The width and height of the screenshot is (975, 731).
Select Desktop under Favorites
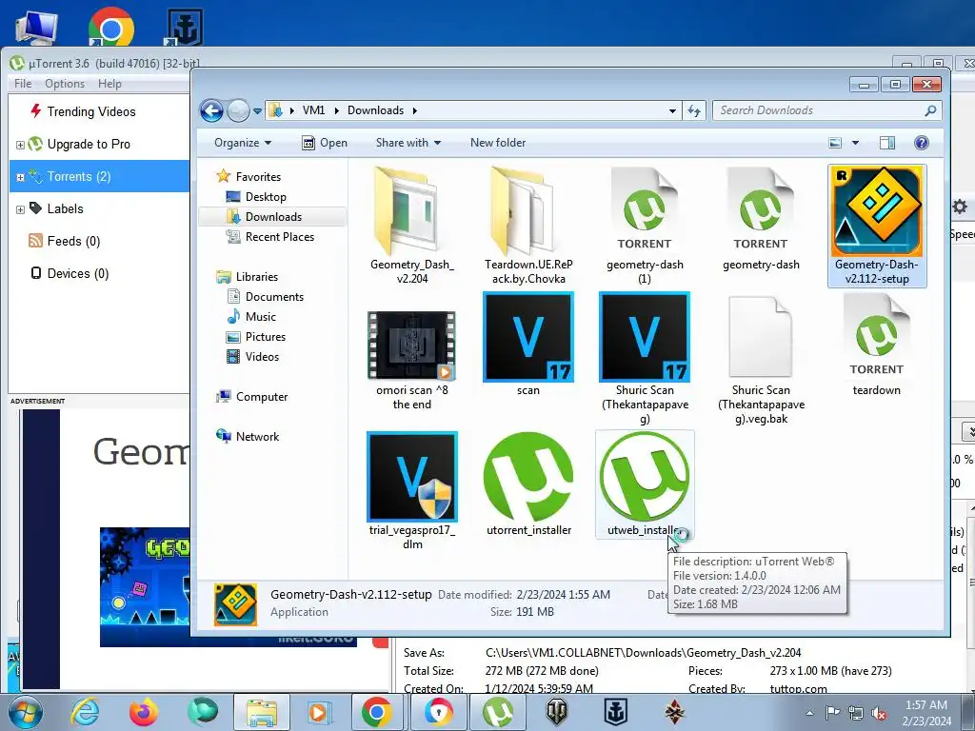[x=266, y=196]
